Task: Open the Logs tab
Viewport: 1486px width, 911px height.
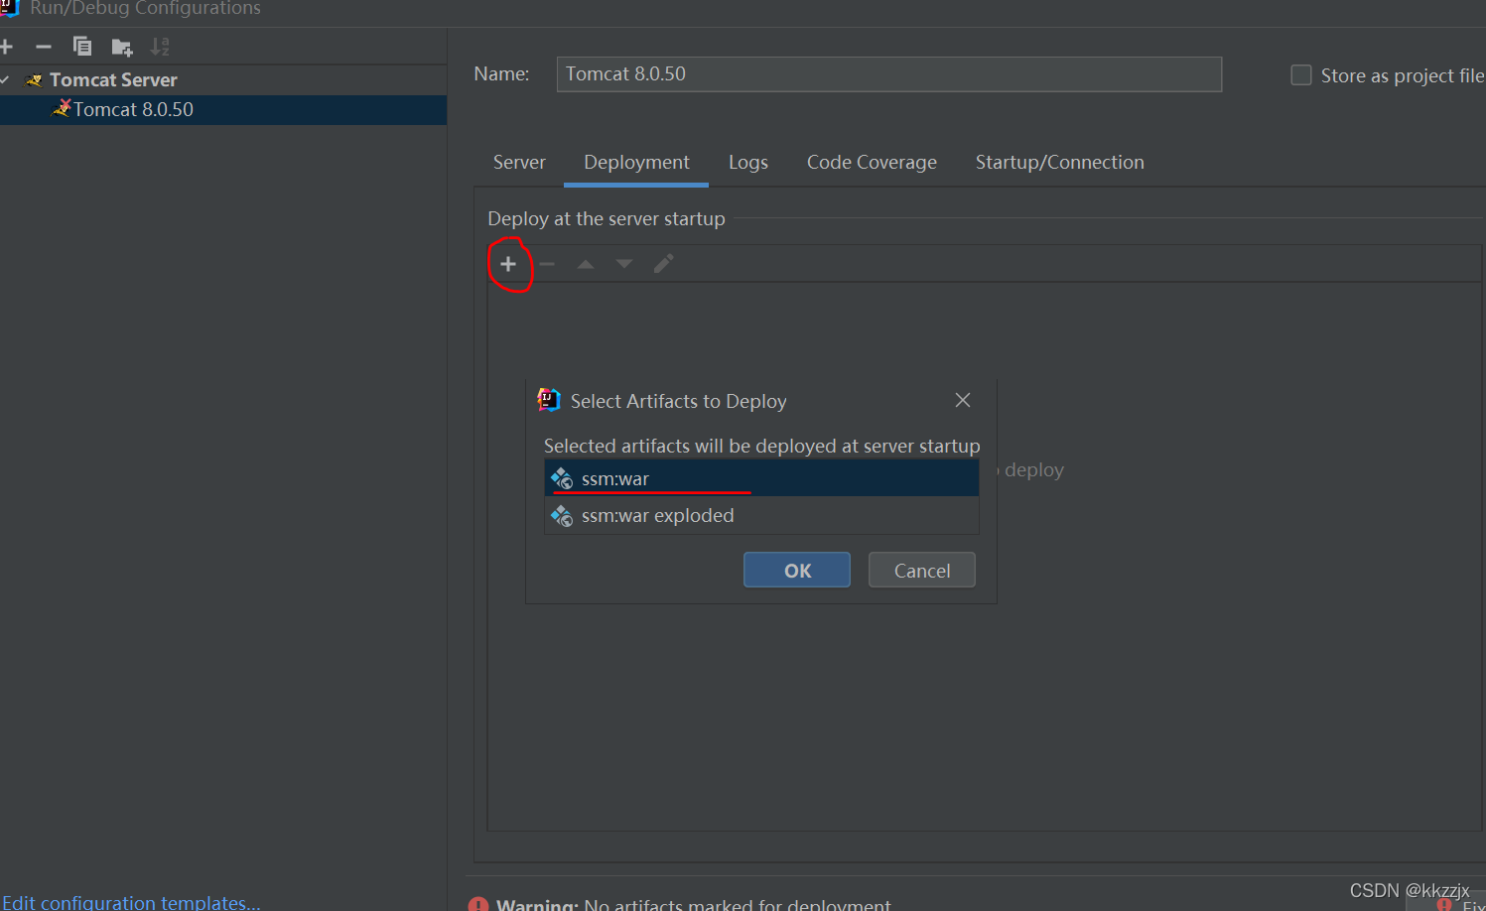Action: [x=748, y=162]
